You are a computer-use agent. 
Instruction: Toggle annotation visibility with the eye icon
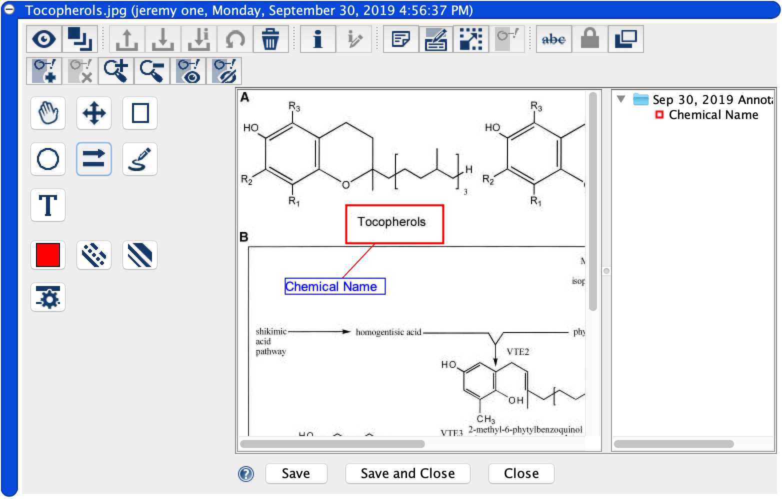(x=44, y=38)
